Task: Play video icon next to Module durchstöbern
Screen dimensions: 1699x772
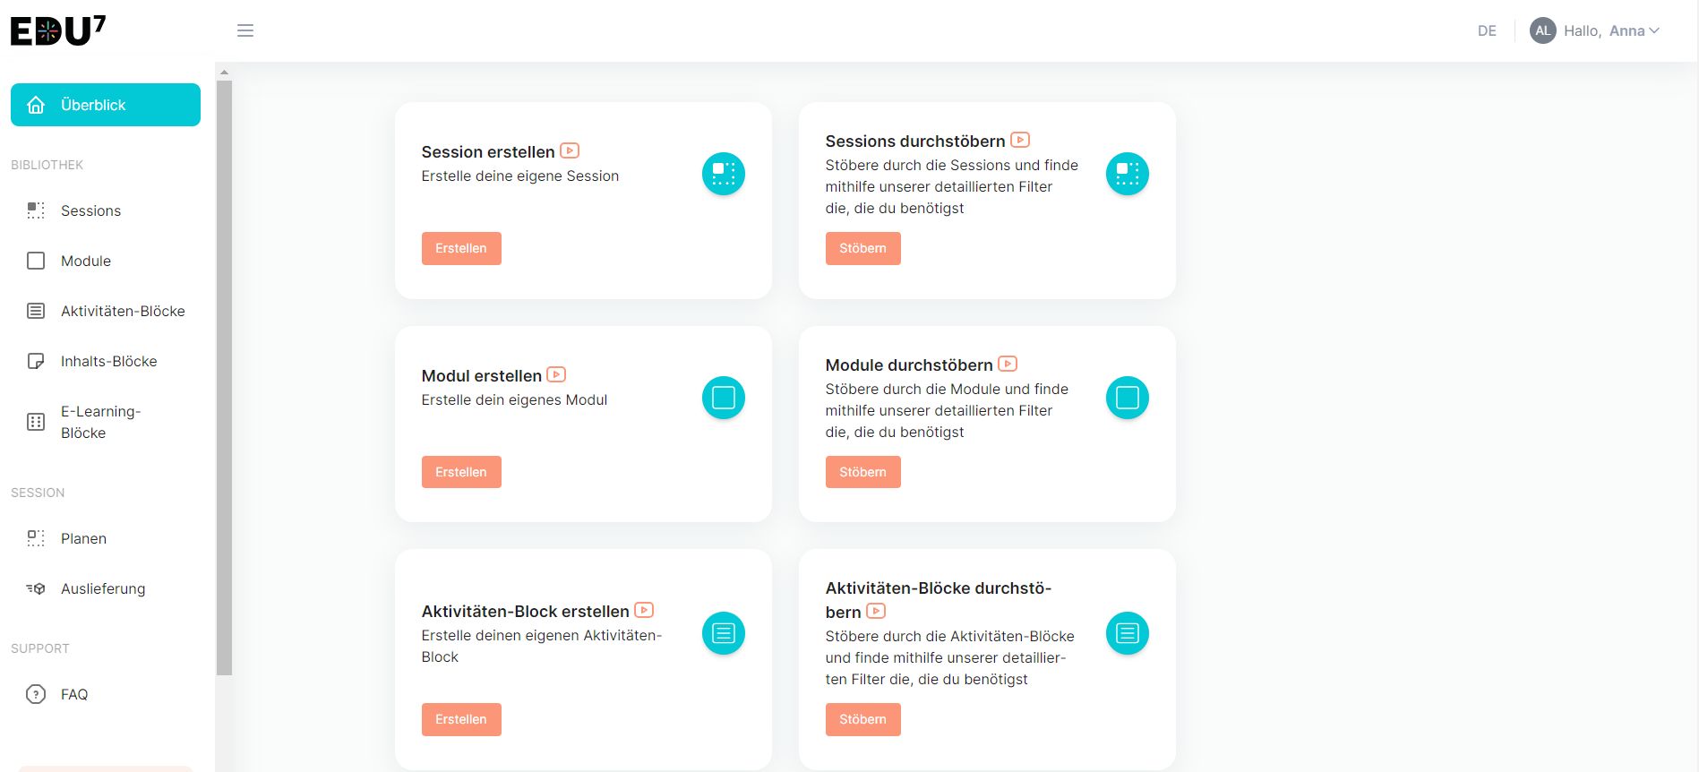Action: [1008, 364]
